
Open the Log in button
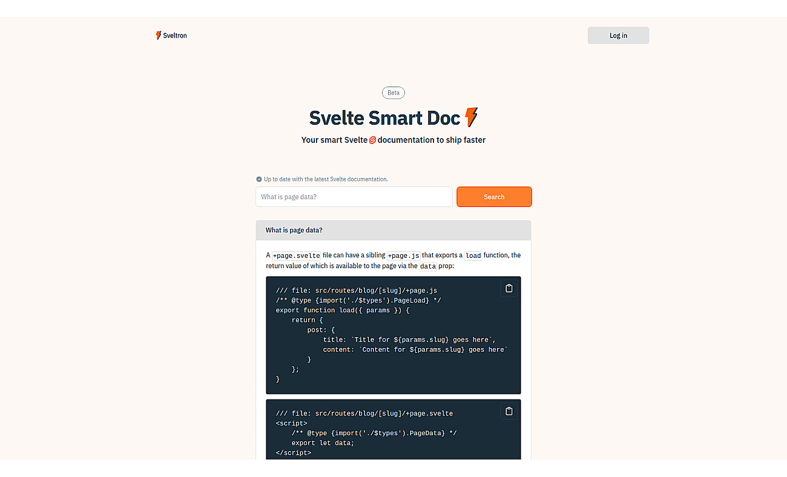click(x=618, y=35)
